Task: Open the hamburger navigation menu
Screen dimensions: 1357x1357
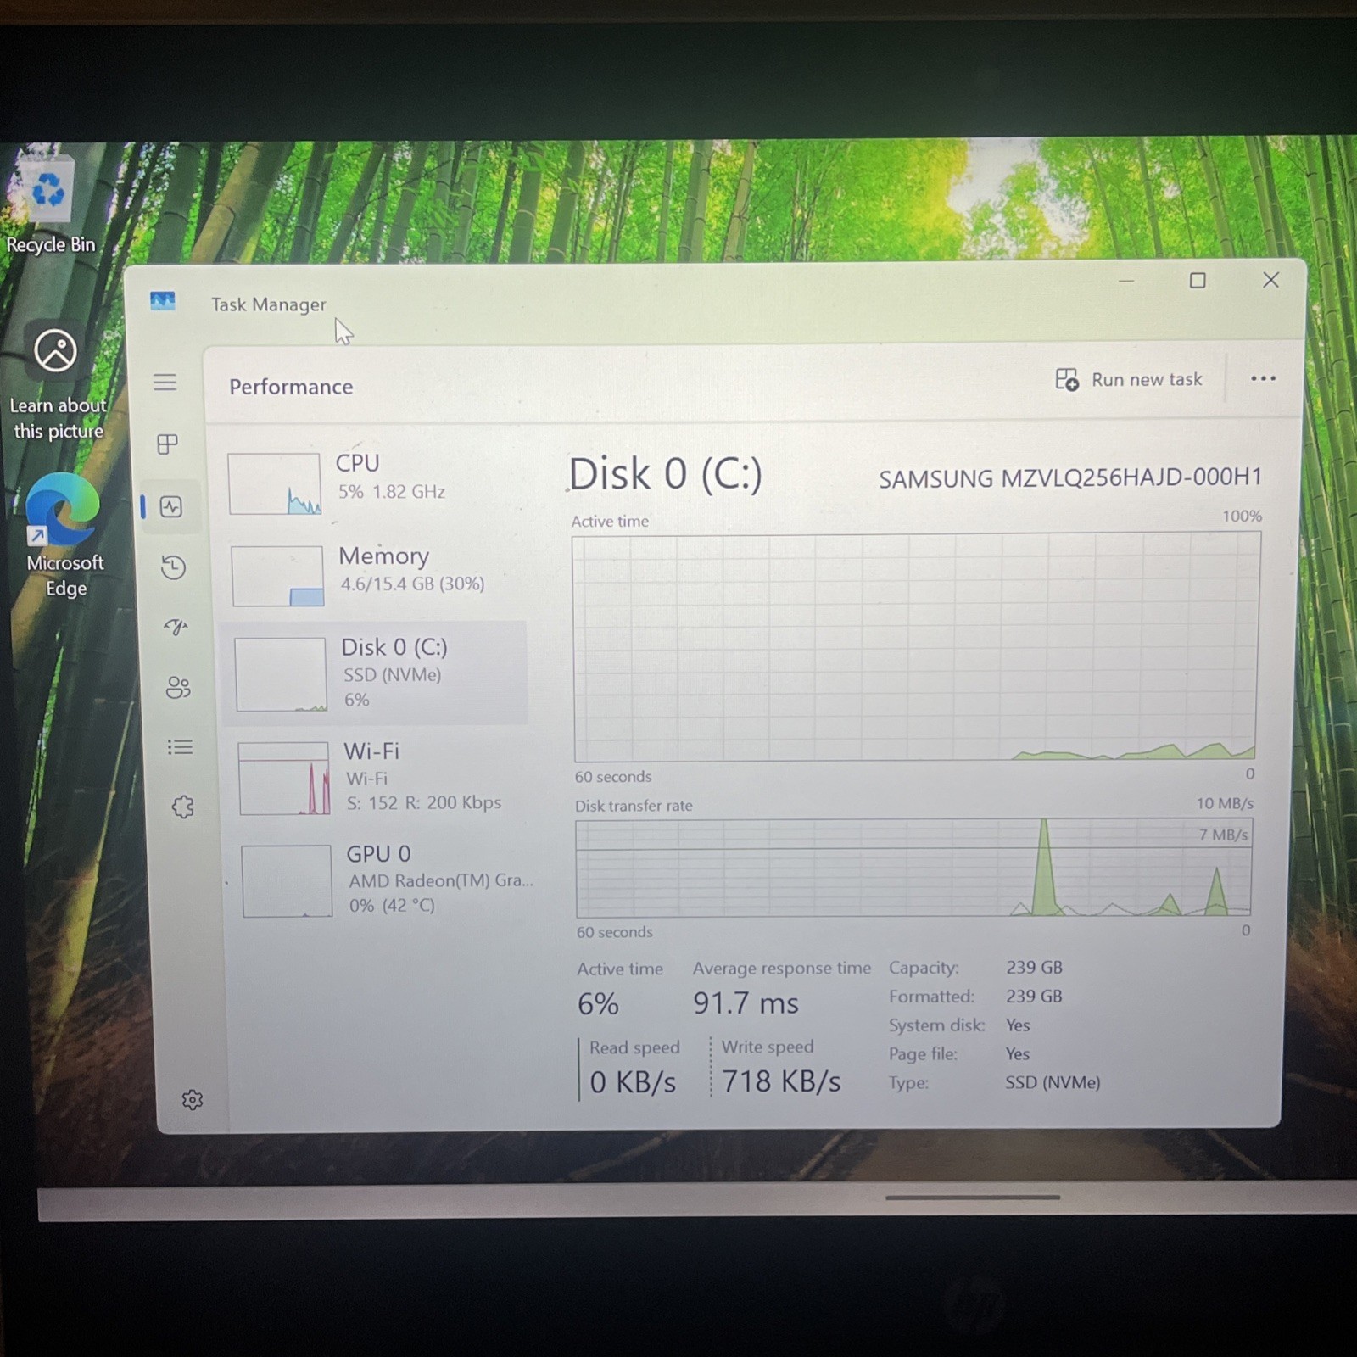Action: click(x=165, y=383)
